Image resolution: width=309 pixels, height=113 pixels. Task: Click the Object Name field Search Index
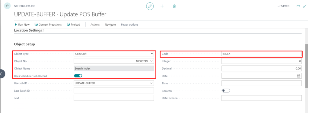coord(114,68)
